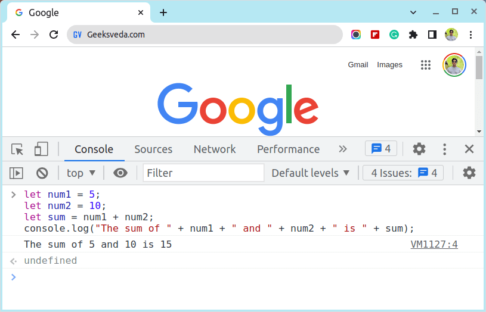Screen dimensions: 486x312
Task: Click the console Filter input field
Action: click(203, 173)
